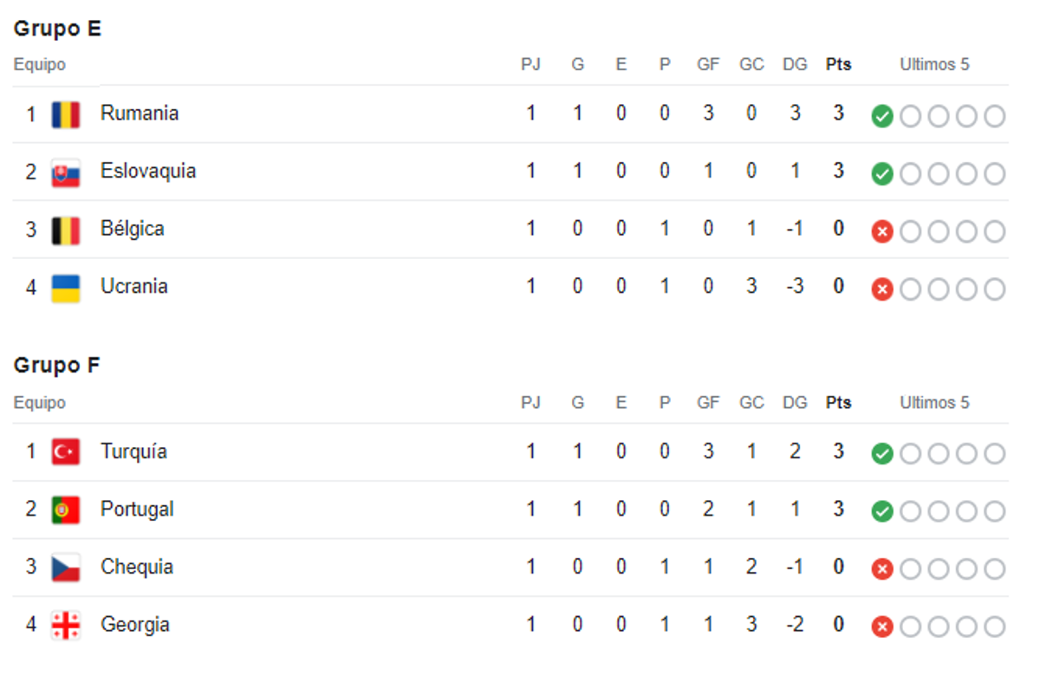
Task: Open the Chequia team link
Action: tap(137, 568)
